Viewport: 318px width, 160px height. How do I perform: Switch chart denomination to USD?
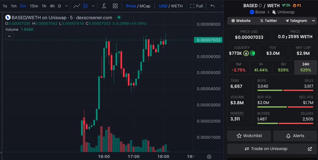click(x=163, y=6)
